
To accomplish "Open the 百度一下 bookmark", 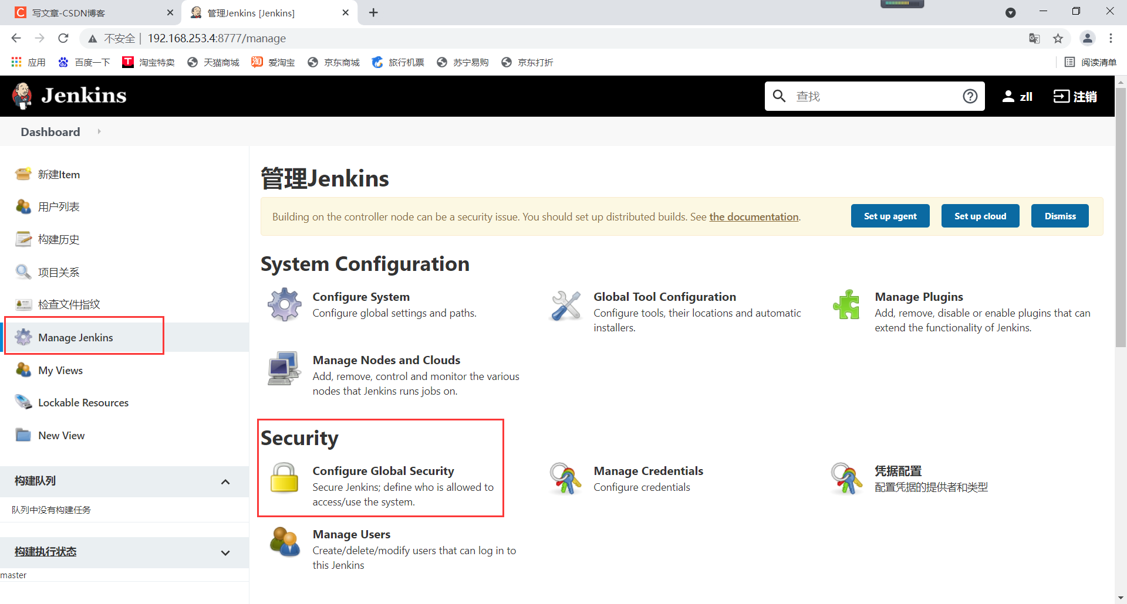I will 85,62.
